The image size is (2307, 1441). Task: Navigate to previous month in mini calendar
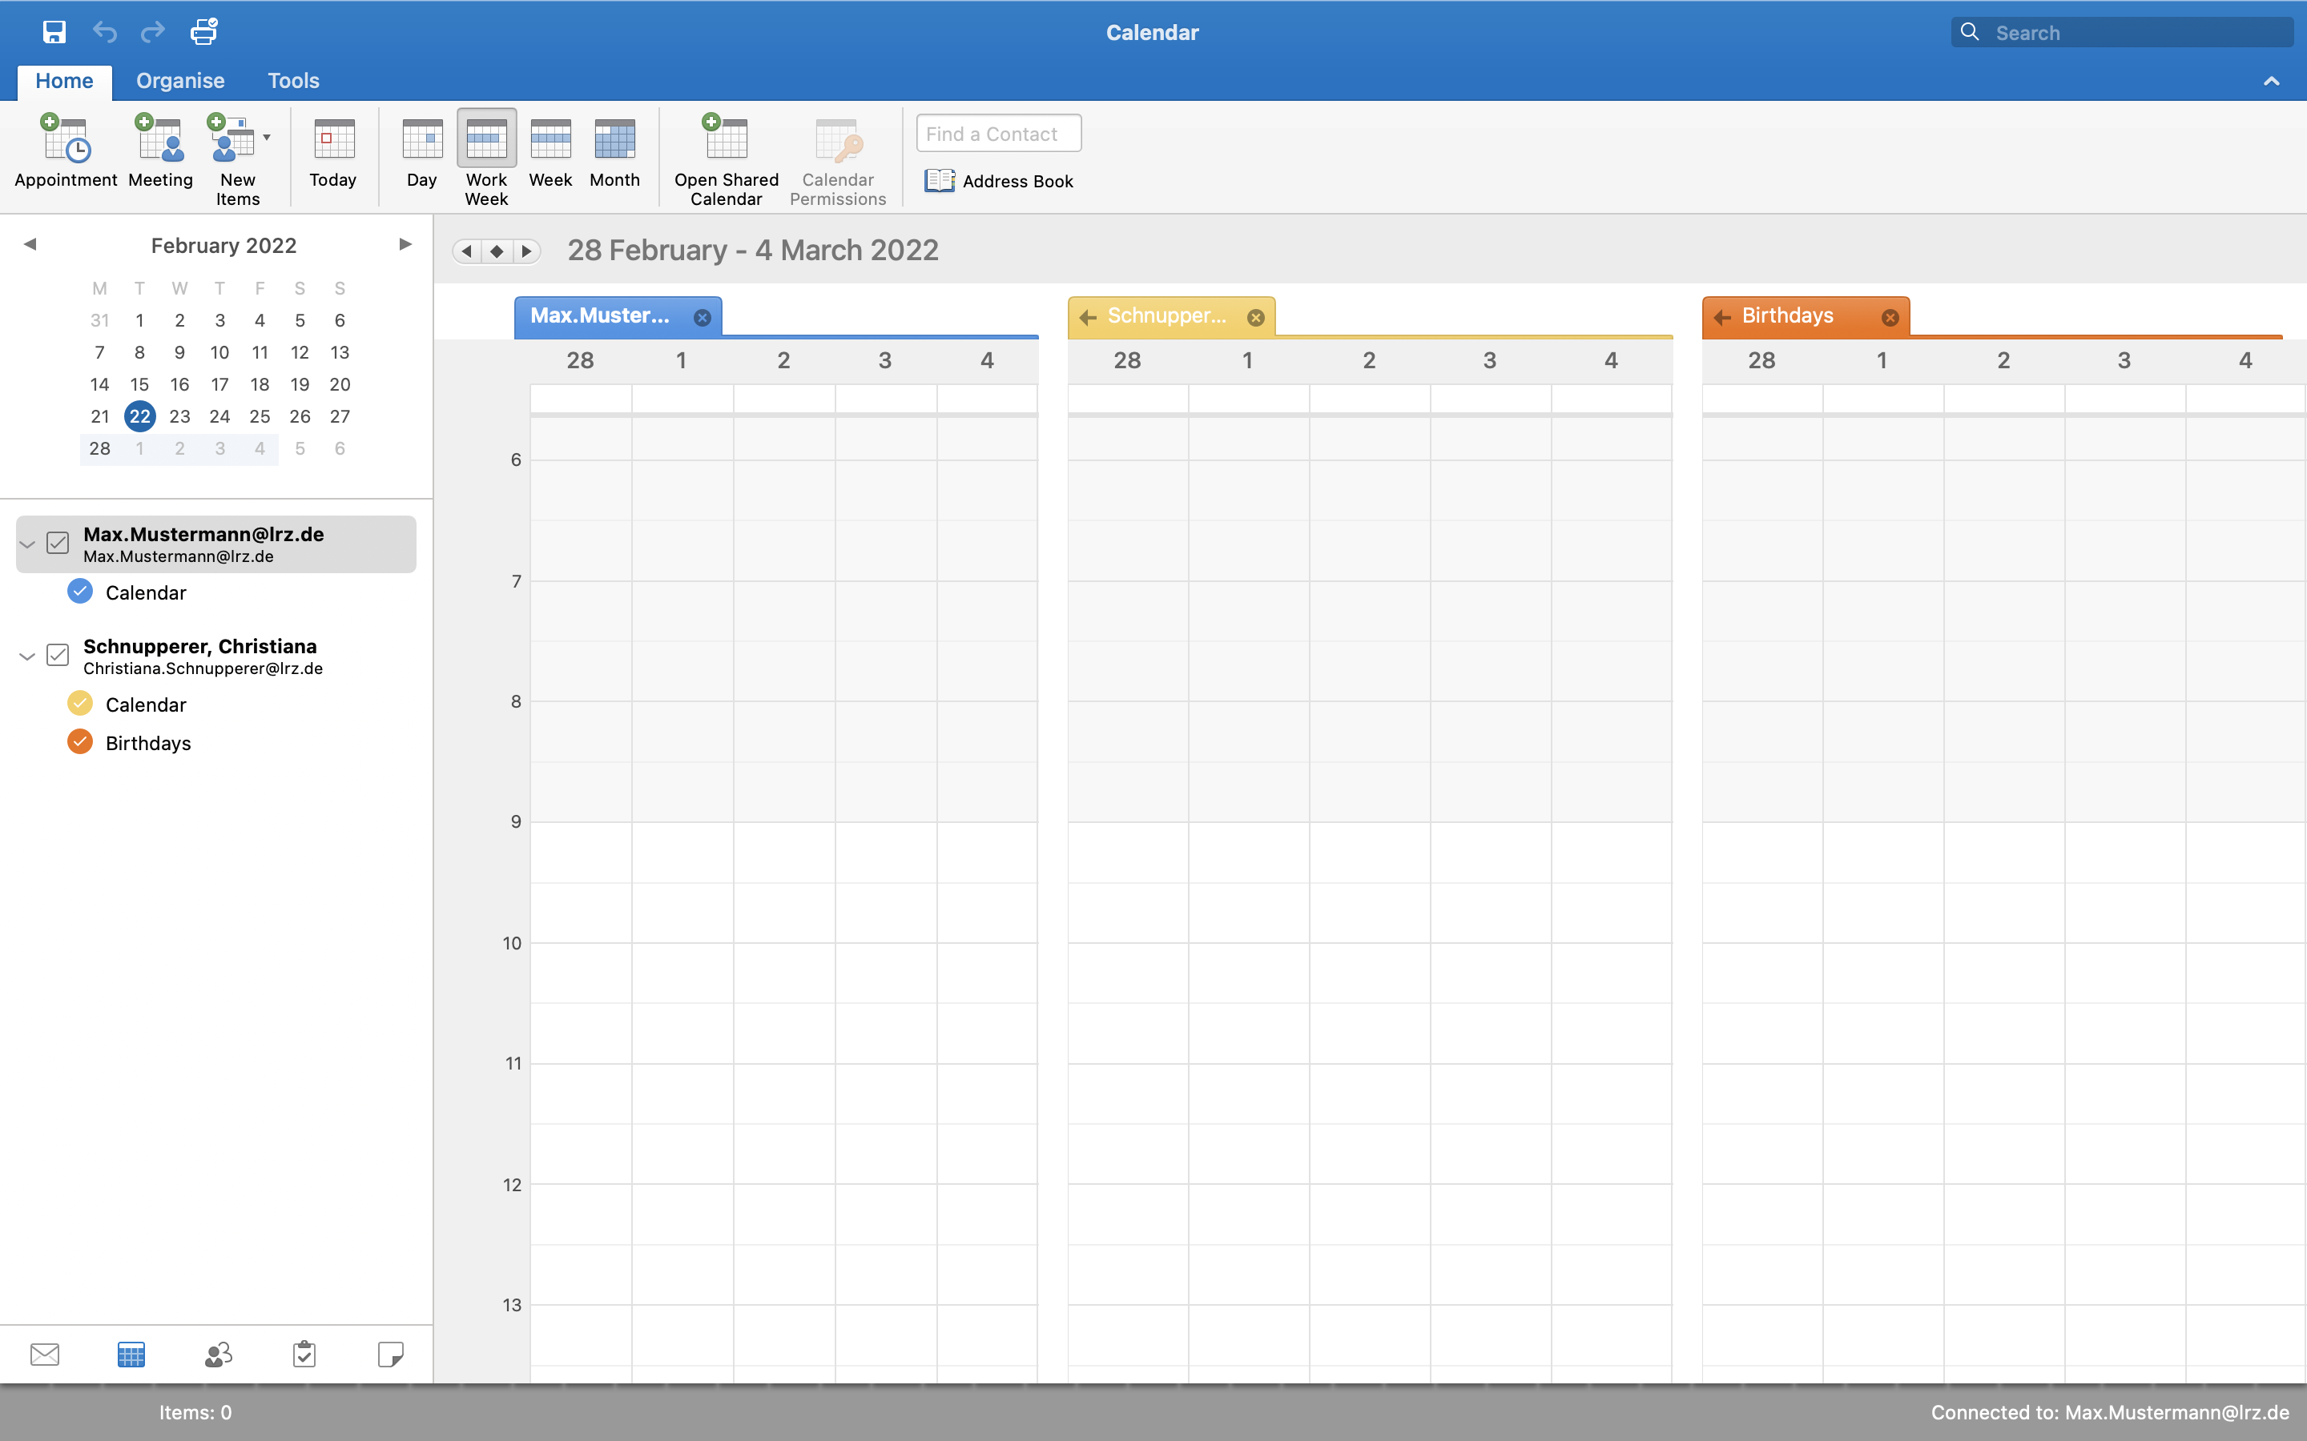tap(30, 244)
